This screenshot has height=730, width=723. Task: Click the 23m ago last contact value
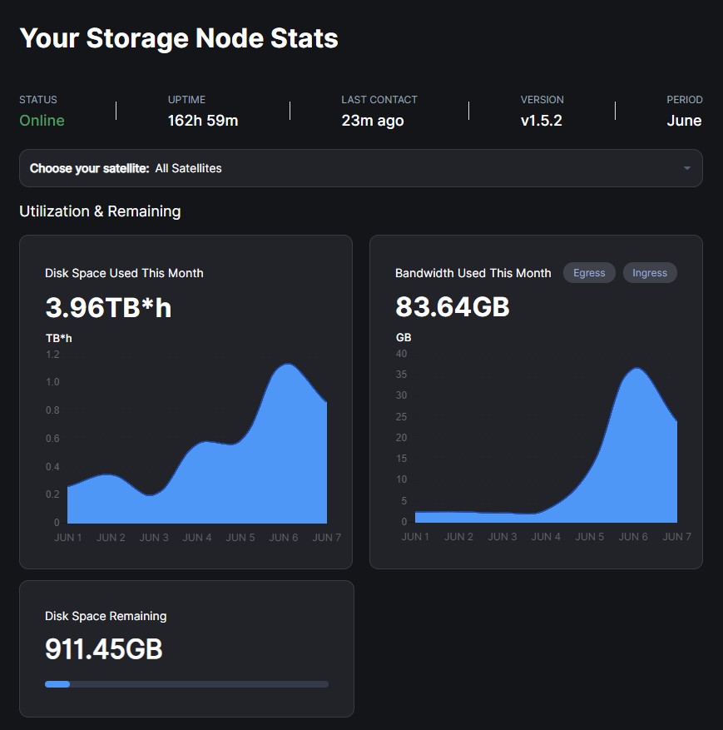tap(373, 121)
